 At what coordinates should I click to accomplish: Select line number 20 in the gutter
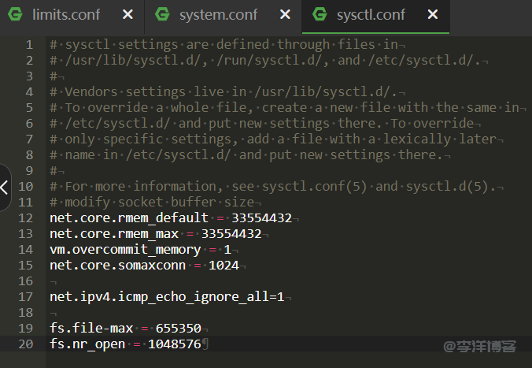26,344
